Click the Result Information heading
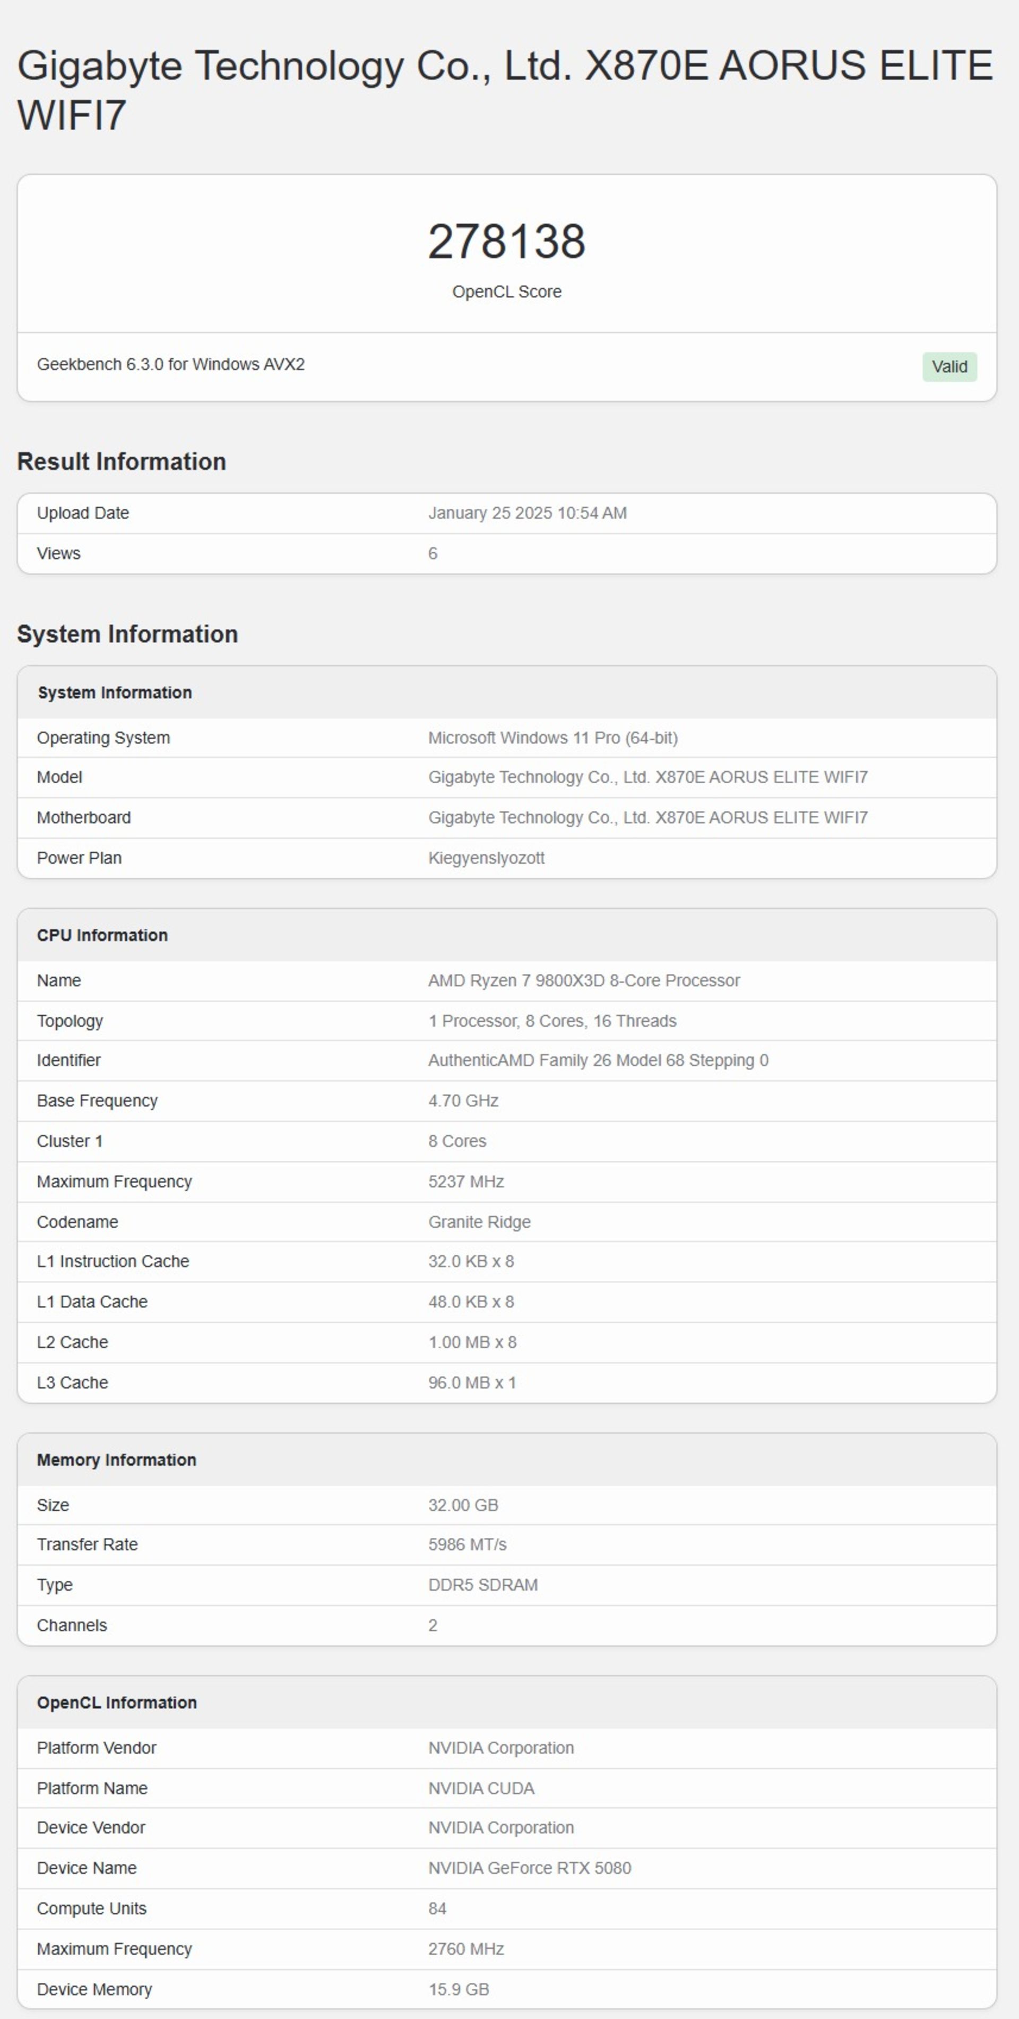 click(x=122, y=461)
